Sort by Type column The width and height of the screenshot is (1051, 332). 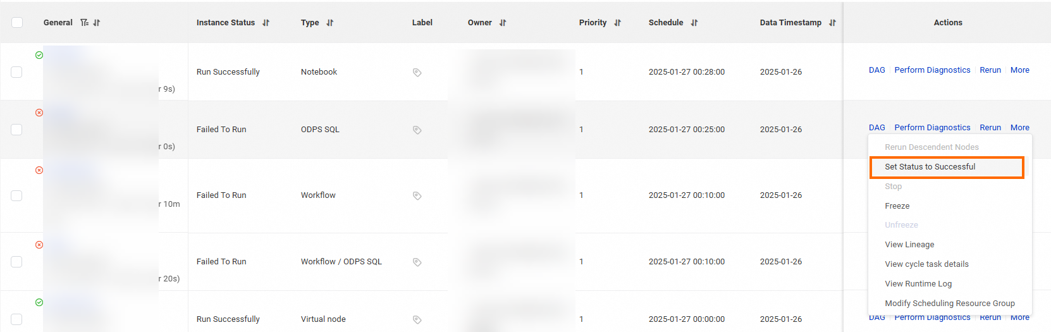(x=329, y=23)
